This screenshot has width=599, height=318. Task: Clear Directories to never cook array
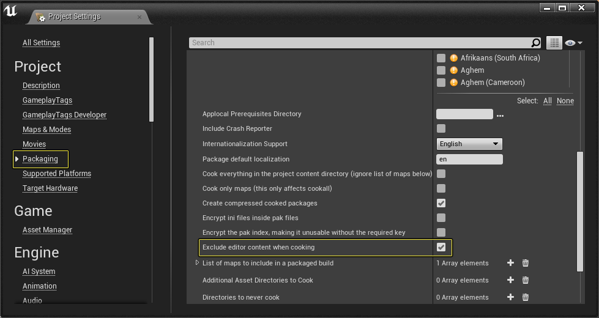[x=525, y=297]
